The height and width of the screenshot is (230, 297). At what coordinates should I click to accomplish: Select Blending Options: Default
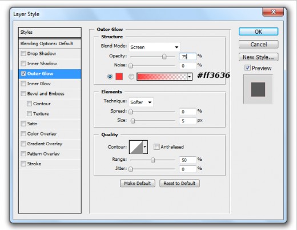pyautogui.click(x=50, y=43)
